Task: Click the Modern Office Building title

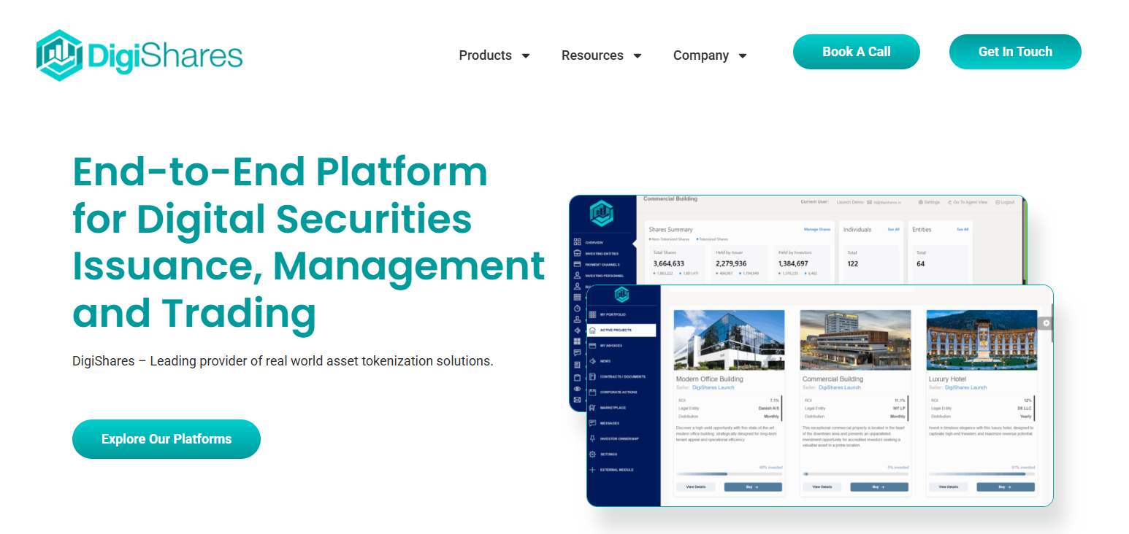Action: point(710,379)
